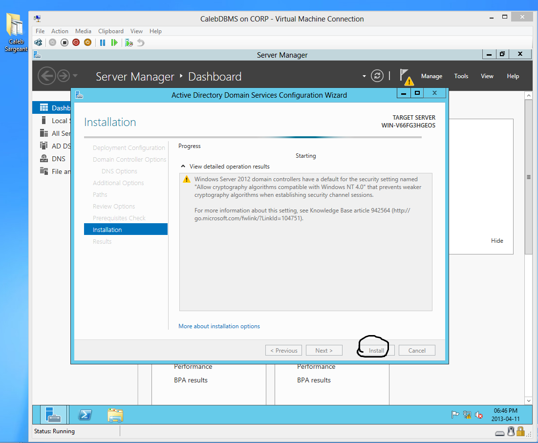The image size is (538, 443).
Task: Open File Explorer from guest taskbar
Action: pyautogui.click(x=115, y=415)
